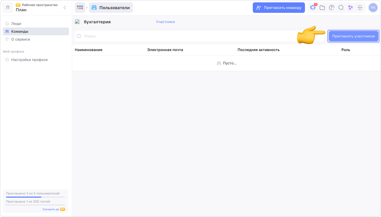Open the notifications bell icon
The height and width of the screenshot is (217, 381).
coord(313,8)
